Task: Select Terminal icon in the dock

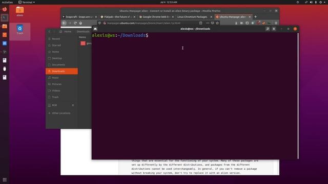Action: [5, 18]
